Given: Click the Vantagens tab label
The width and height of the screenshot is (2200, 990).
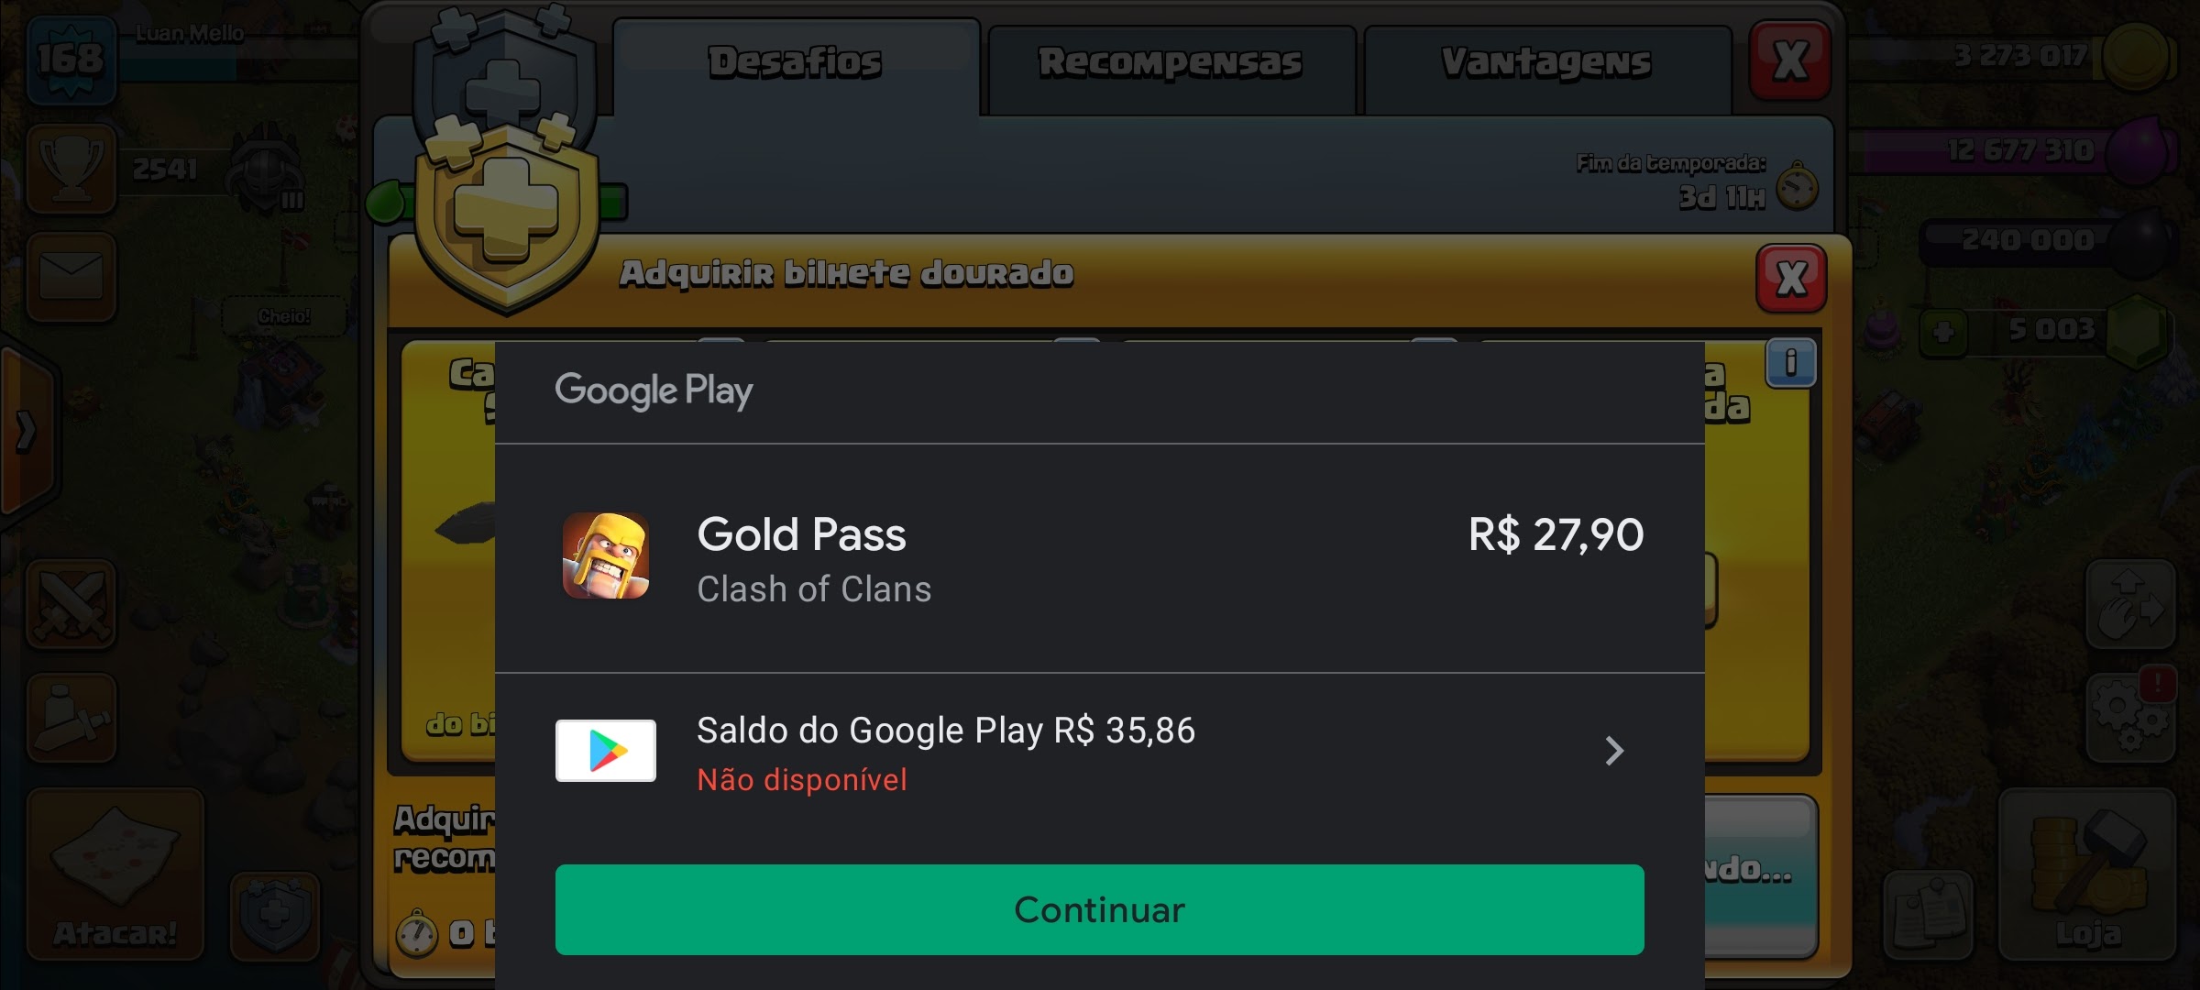Looking at the screenshot, I should click(1544, 60).
